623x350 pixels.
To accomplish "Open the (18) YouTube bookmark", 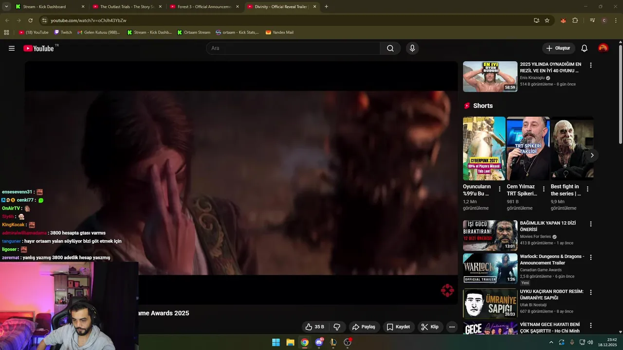I will pyautogui.click(x=34, y=33).
